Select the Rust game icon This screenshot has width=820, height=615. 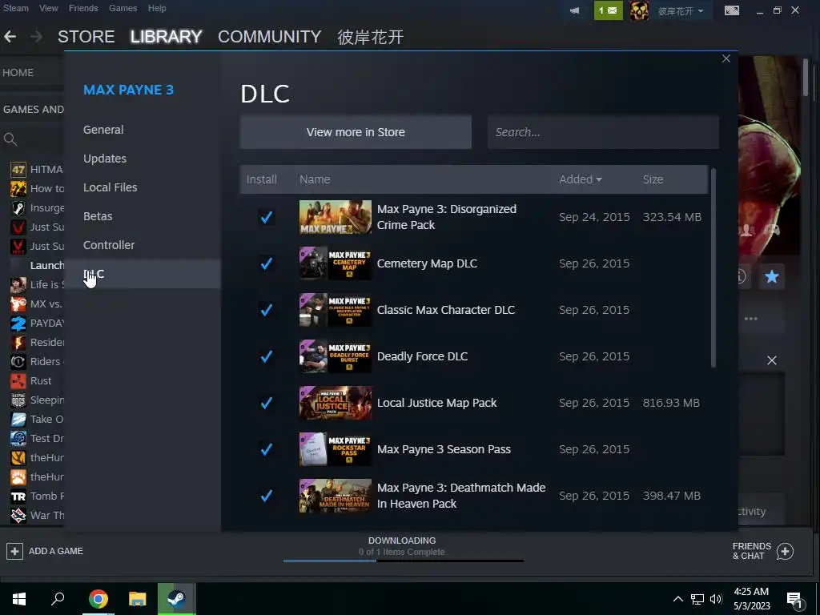coord(18,380)
